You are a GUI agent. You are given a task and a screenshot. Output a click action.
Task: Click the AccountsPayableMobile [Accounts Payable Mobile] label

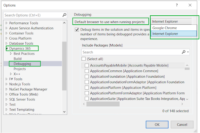click(x=129, y=65)
